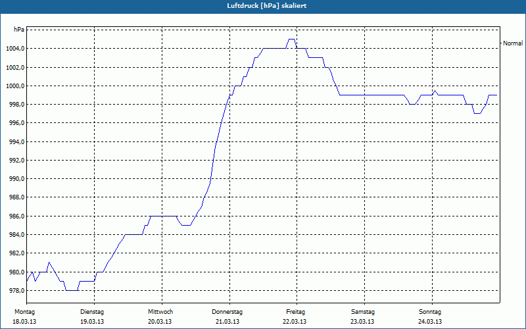The image size is (526, 329).
Task: Click the 998,0 y-axis value
Action: (x=16, y=105)
